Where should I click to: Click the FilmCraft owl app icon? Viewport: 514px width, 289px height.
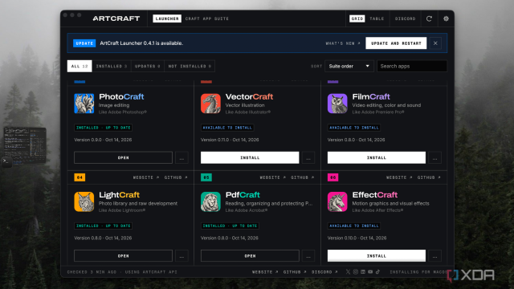pos(337,104)
